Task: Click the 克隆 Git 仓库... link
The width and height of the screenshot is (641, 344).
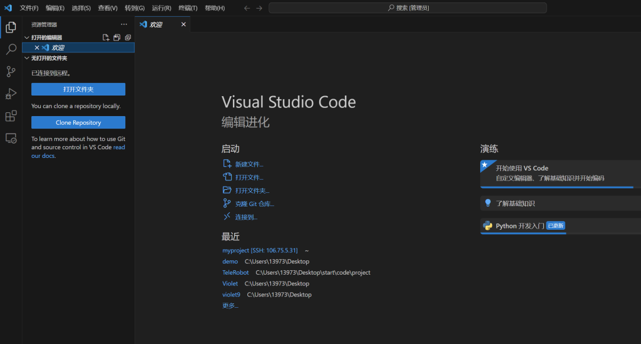Action: point(255,204)
